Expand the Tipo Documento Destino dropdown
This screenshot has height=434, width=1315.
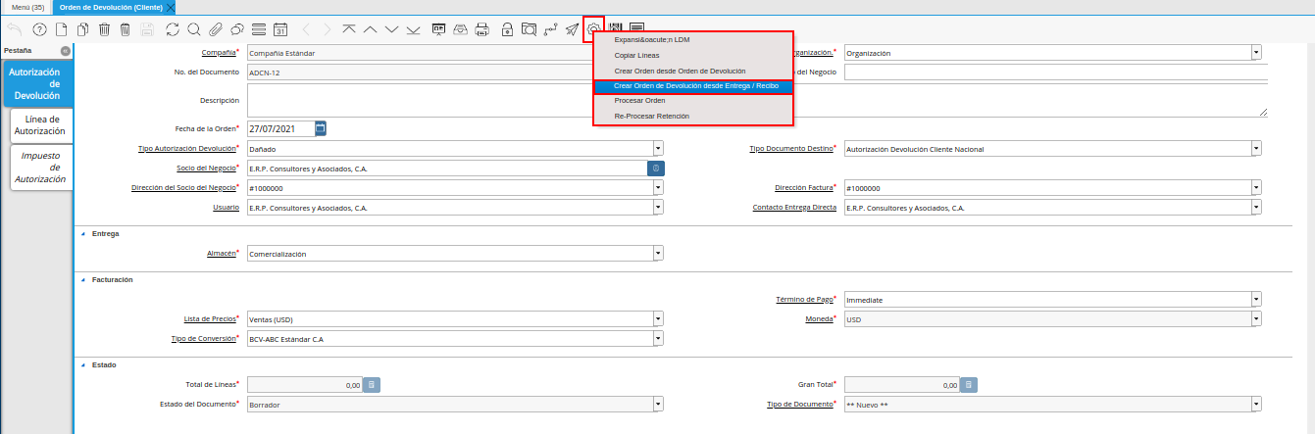pyautogui.click(x=1256, y=149)
